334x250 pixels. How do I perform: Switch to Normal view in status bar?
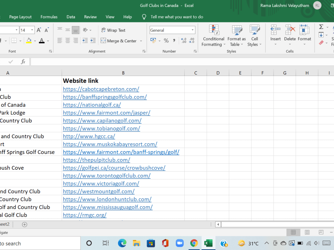point(293,232)
